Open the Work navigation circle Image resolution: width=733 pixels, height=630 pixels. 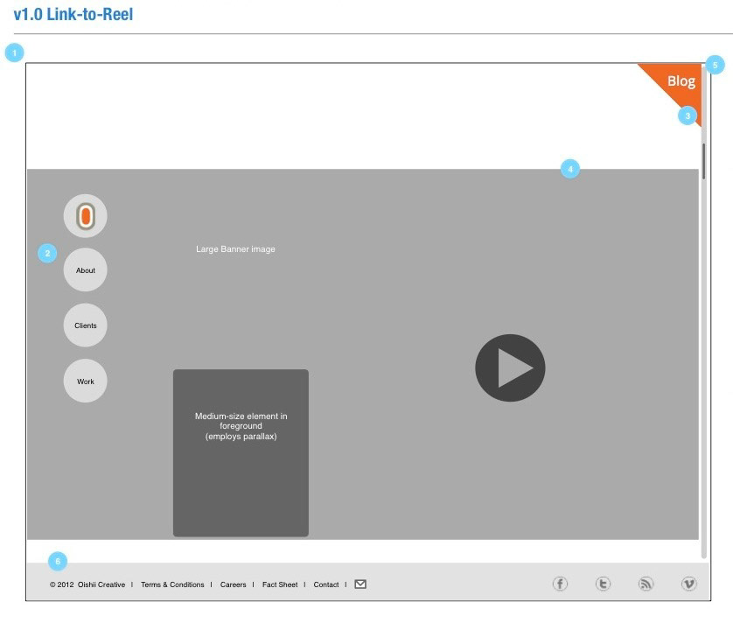(x=85, y=381)
